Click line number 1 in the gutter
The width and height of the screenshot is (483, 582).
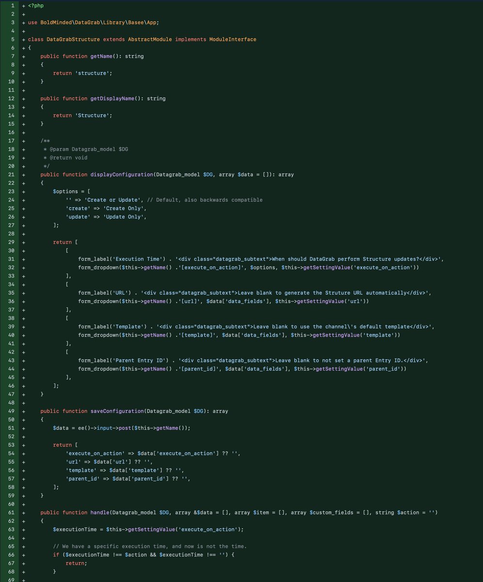tap(12, 5)
